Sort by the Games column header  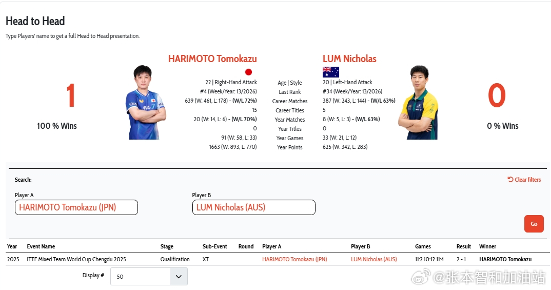(x=423, y=246)
